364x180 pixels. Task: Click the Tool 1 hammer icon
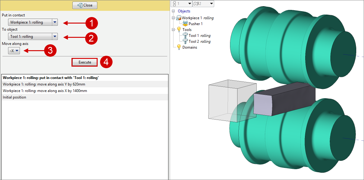[185, 36]
